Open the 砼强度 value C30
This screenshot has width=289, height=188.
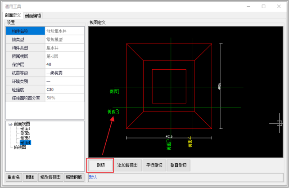(x=64, y=90)
